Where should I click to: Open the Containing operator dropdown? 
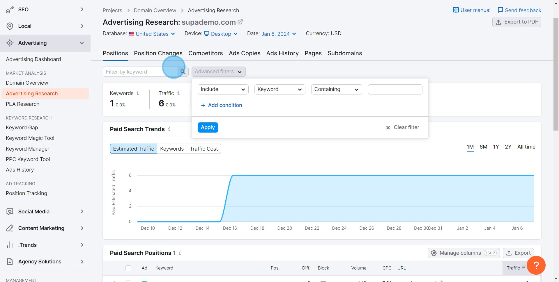[x=337, y=89]
